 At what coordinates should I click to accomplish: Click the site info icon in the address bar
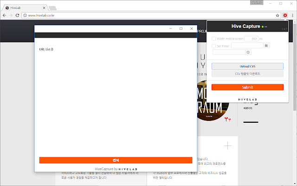pyautogui.click(x=25, y=15)
